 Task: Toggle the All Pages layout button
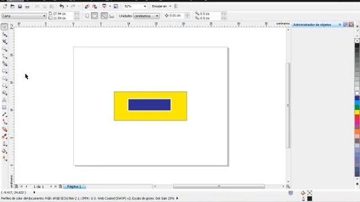104,16
